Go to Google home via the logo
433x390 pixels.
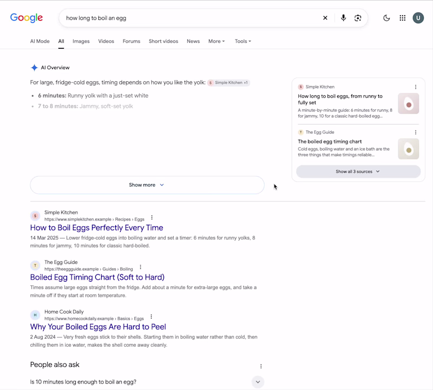pyautogui.click(x=27, y=18)
